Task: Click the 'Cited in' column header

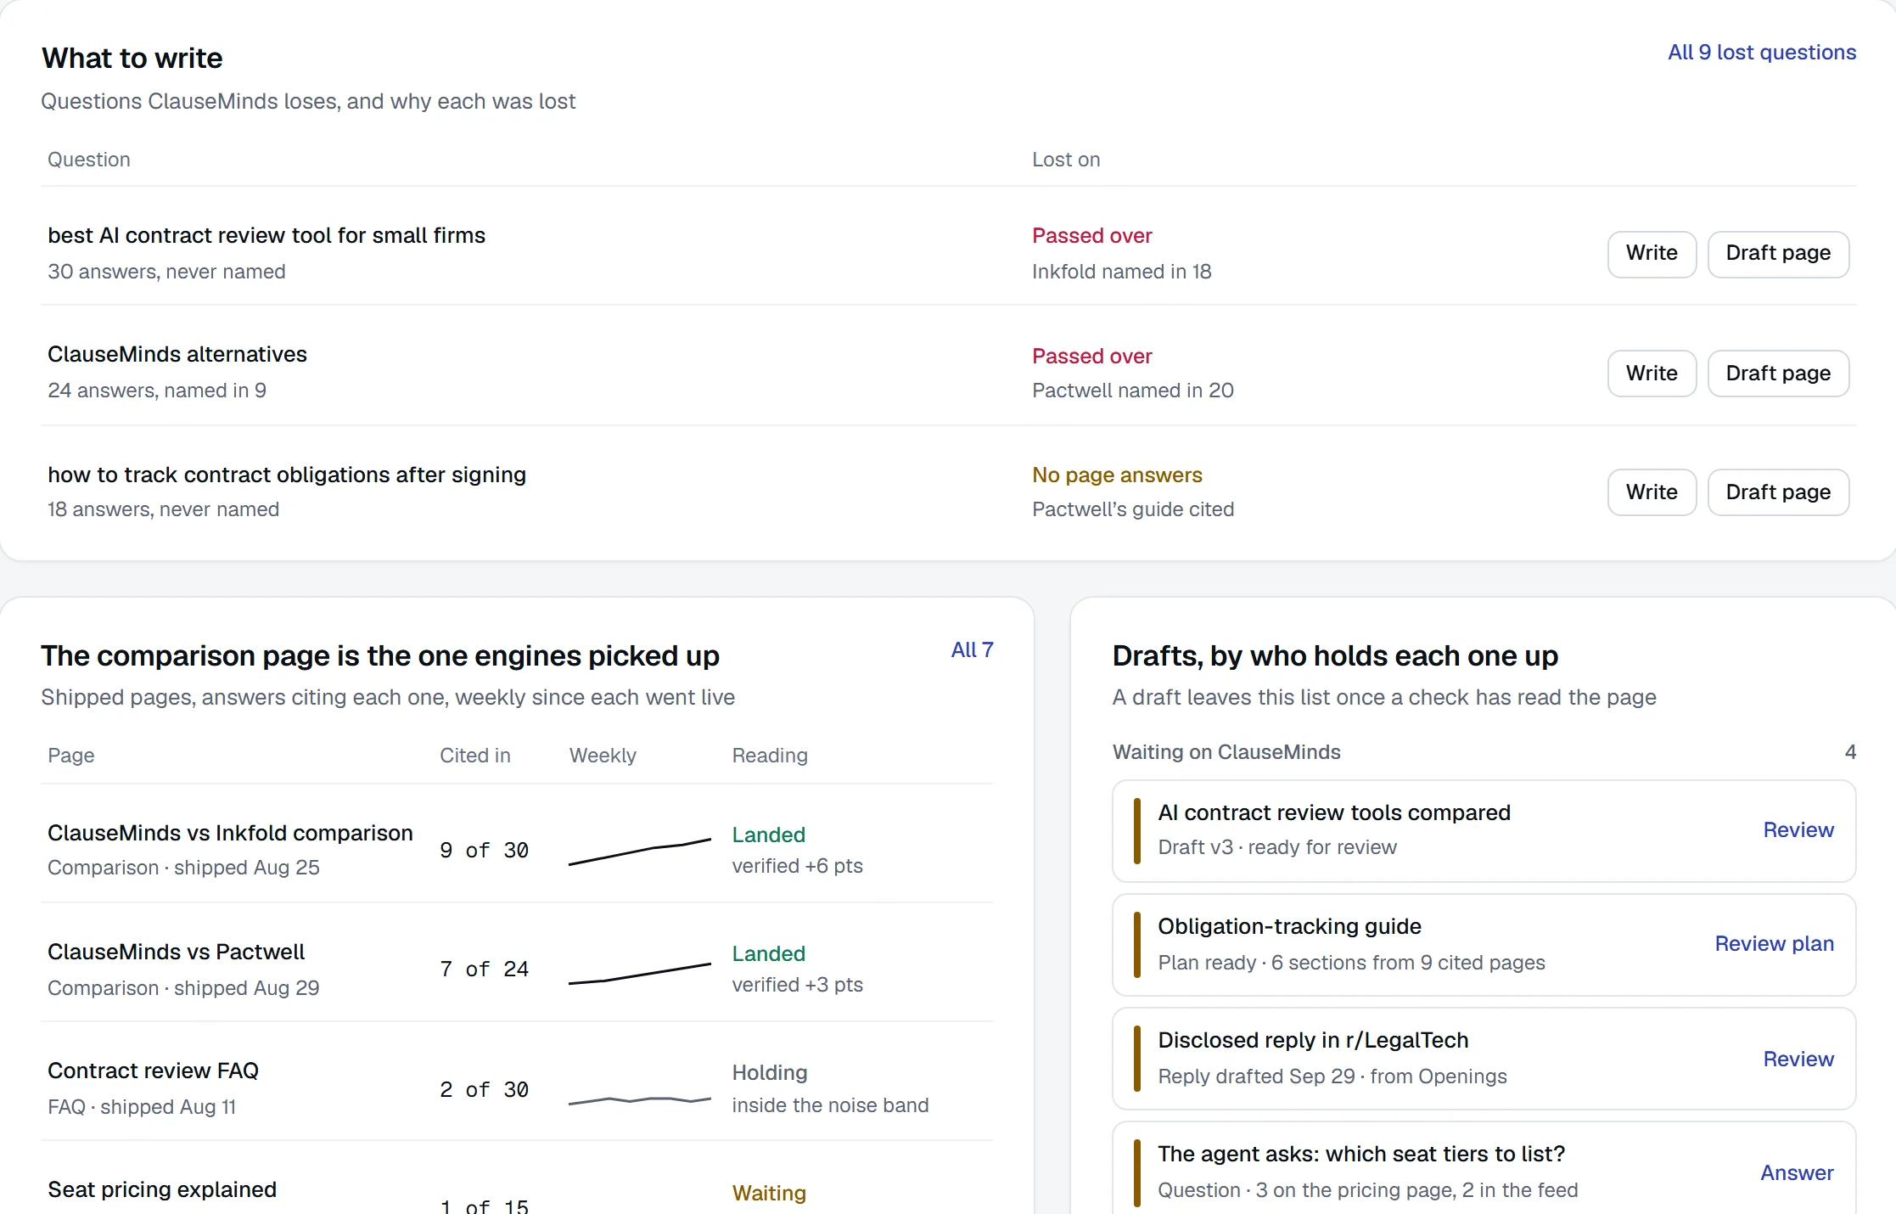Action: pyautogui.click(x=475, y=756)
